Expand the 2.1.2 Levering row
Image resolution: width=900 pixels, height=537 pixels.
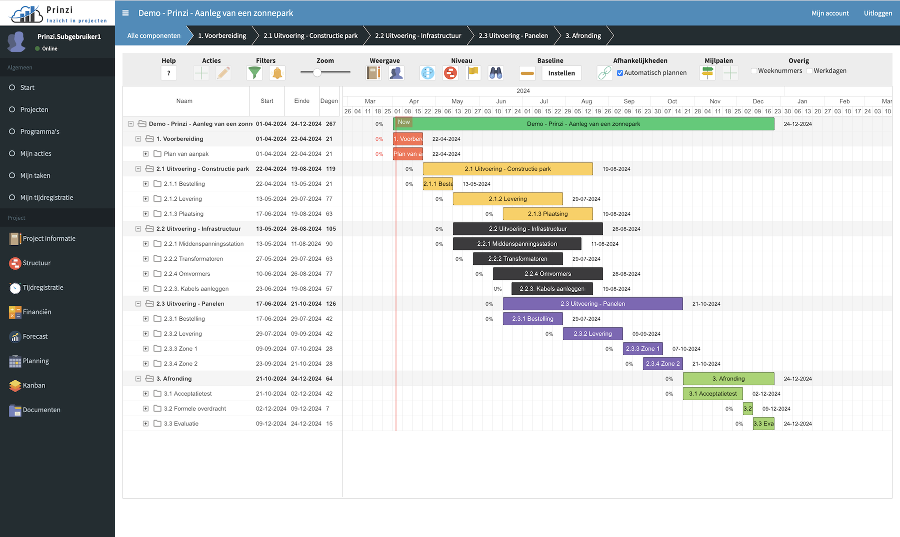(x=145, y=199)
